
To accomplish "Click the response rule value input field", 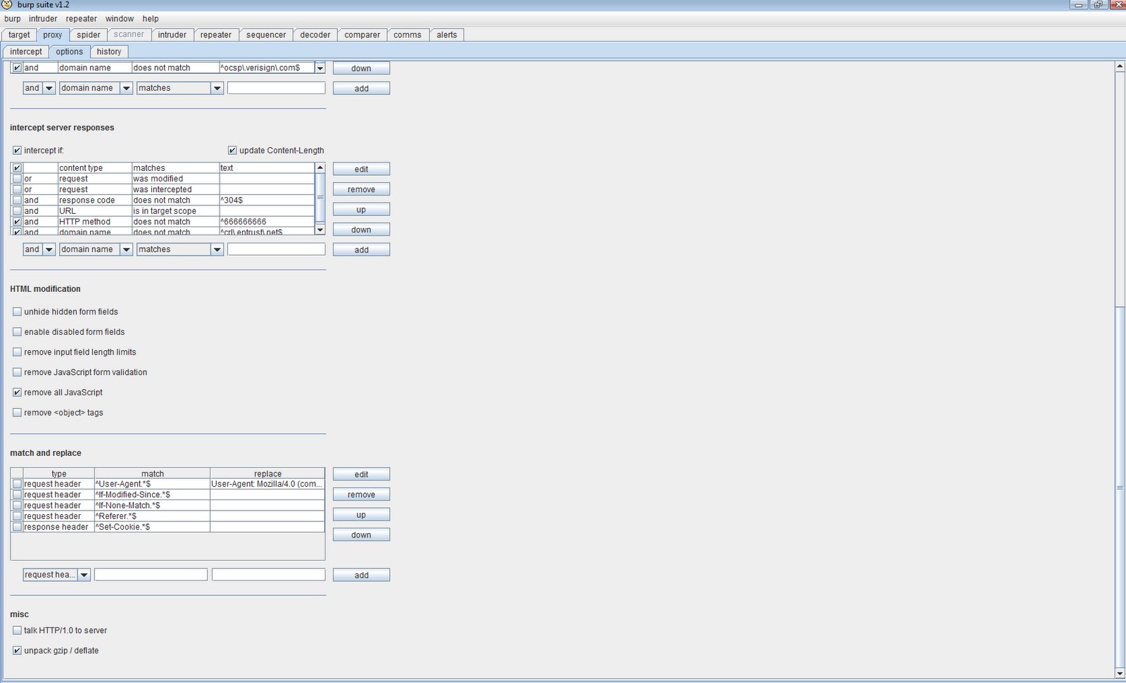I will pos(277,250).
